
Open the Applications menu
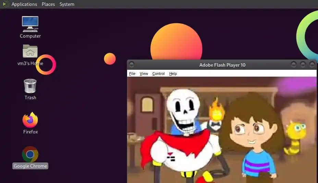click(24, 4)
